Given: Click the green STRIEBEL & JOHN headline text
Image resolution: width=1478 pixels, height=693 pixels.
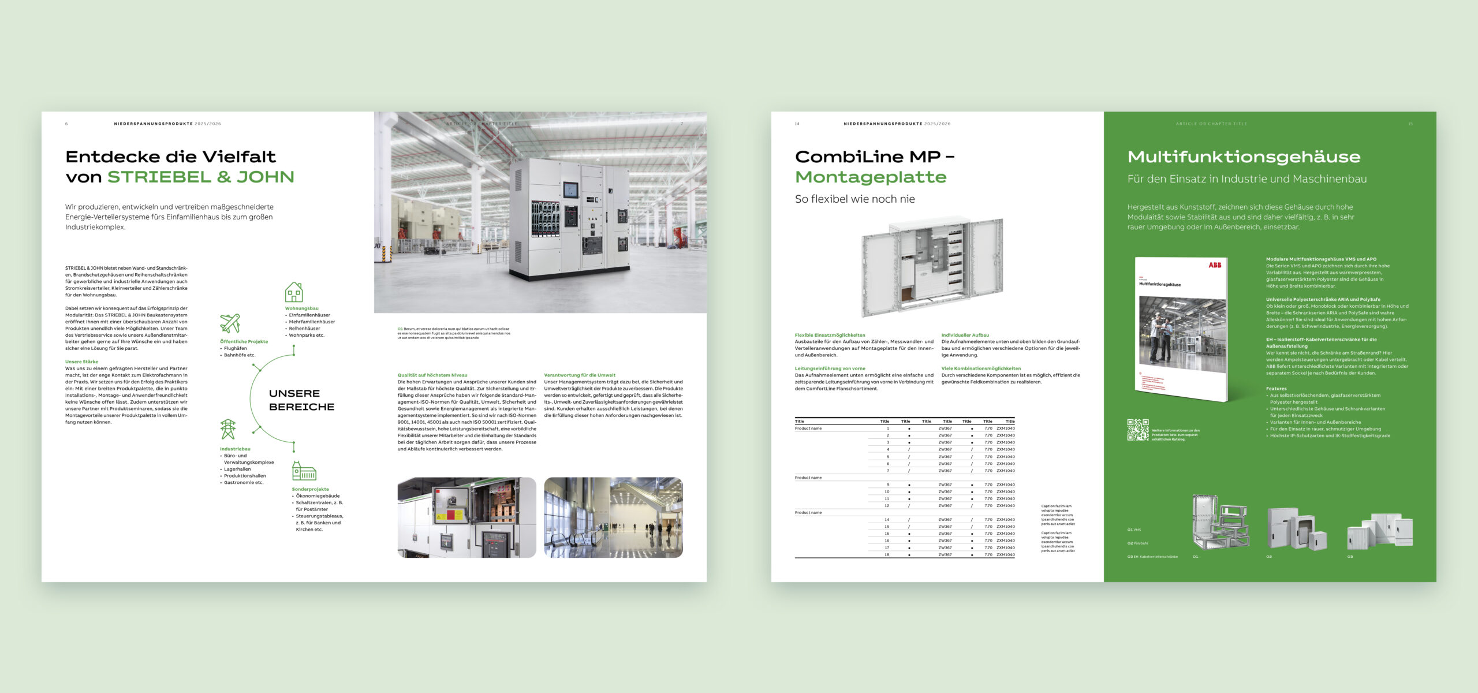Looking at the screenshot, I should point(201,177).
